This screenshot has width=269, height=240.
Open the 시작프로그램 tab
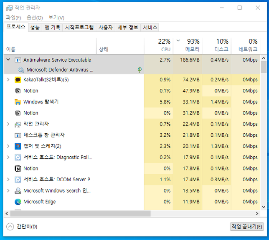[x=79, y=27]
